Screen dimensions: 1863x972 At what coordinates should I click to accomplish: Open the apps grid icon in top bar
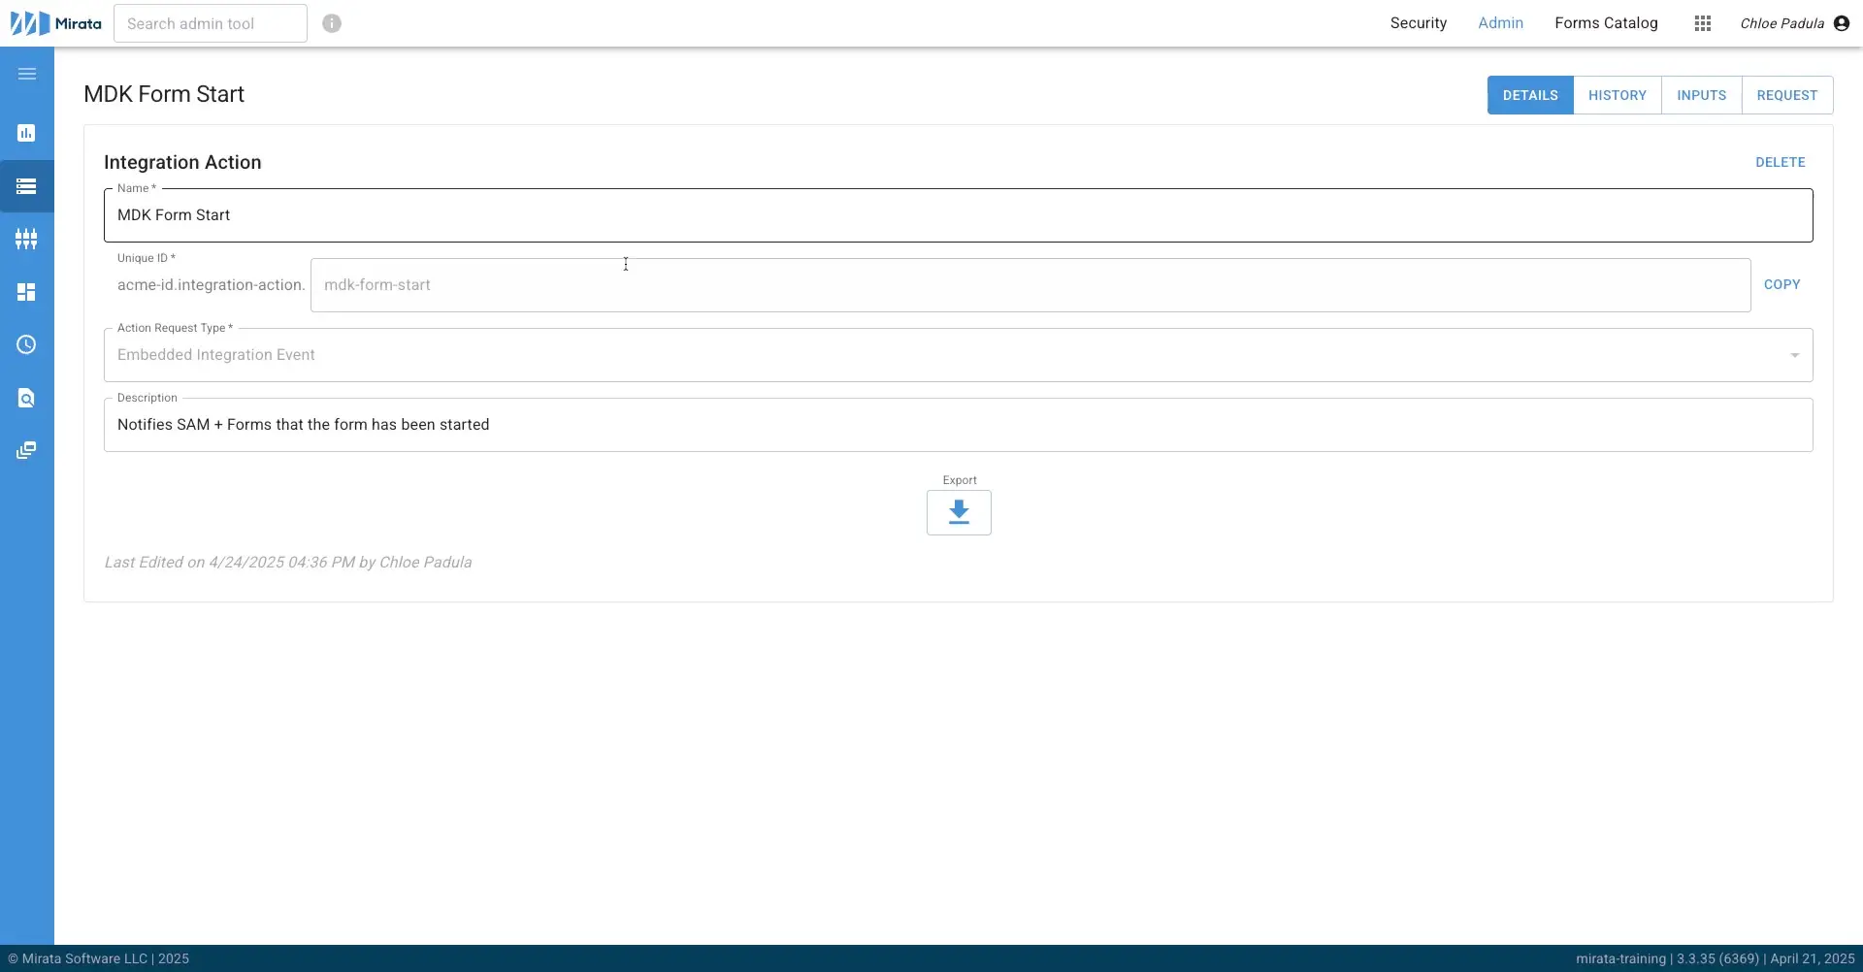coord(1703,22)
